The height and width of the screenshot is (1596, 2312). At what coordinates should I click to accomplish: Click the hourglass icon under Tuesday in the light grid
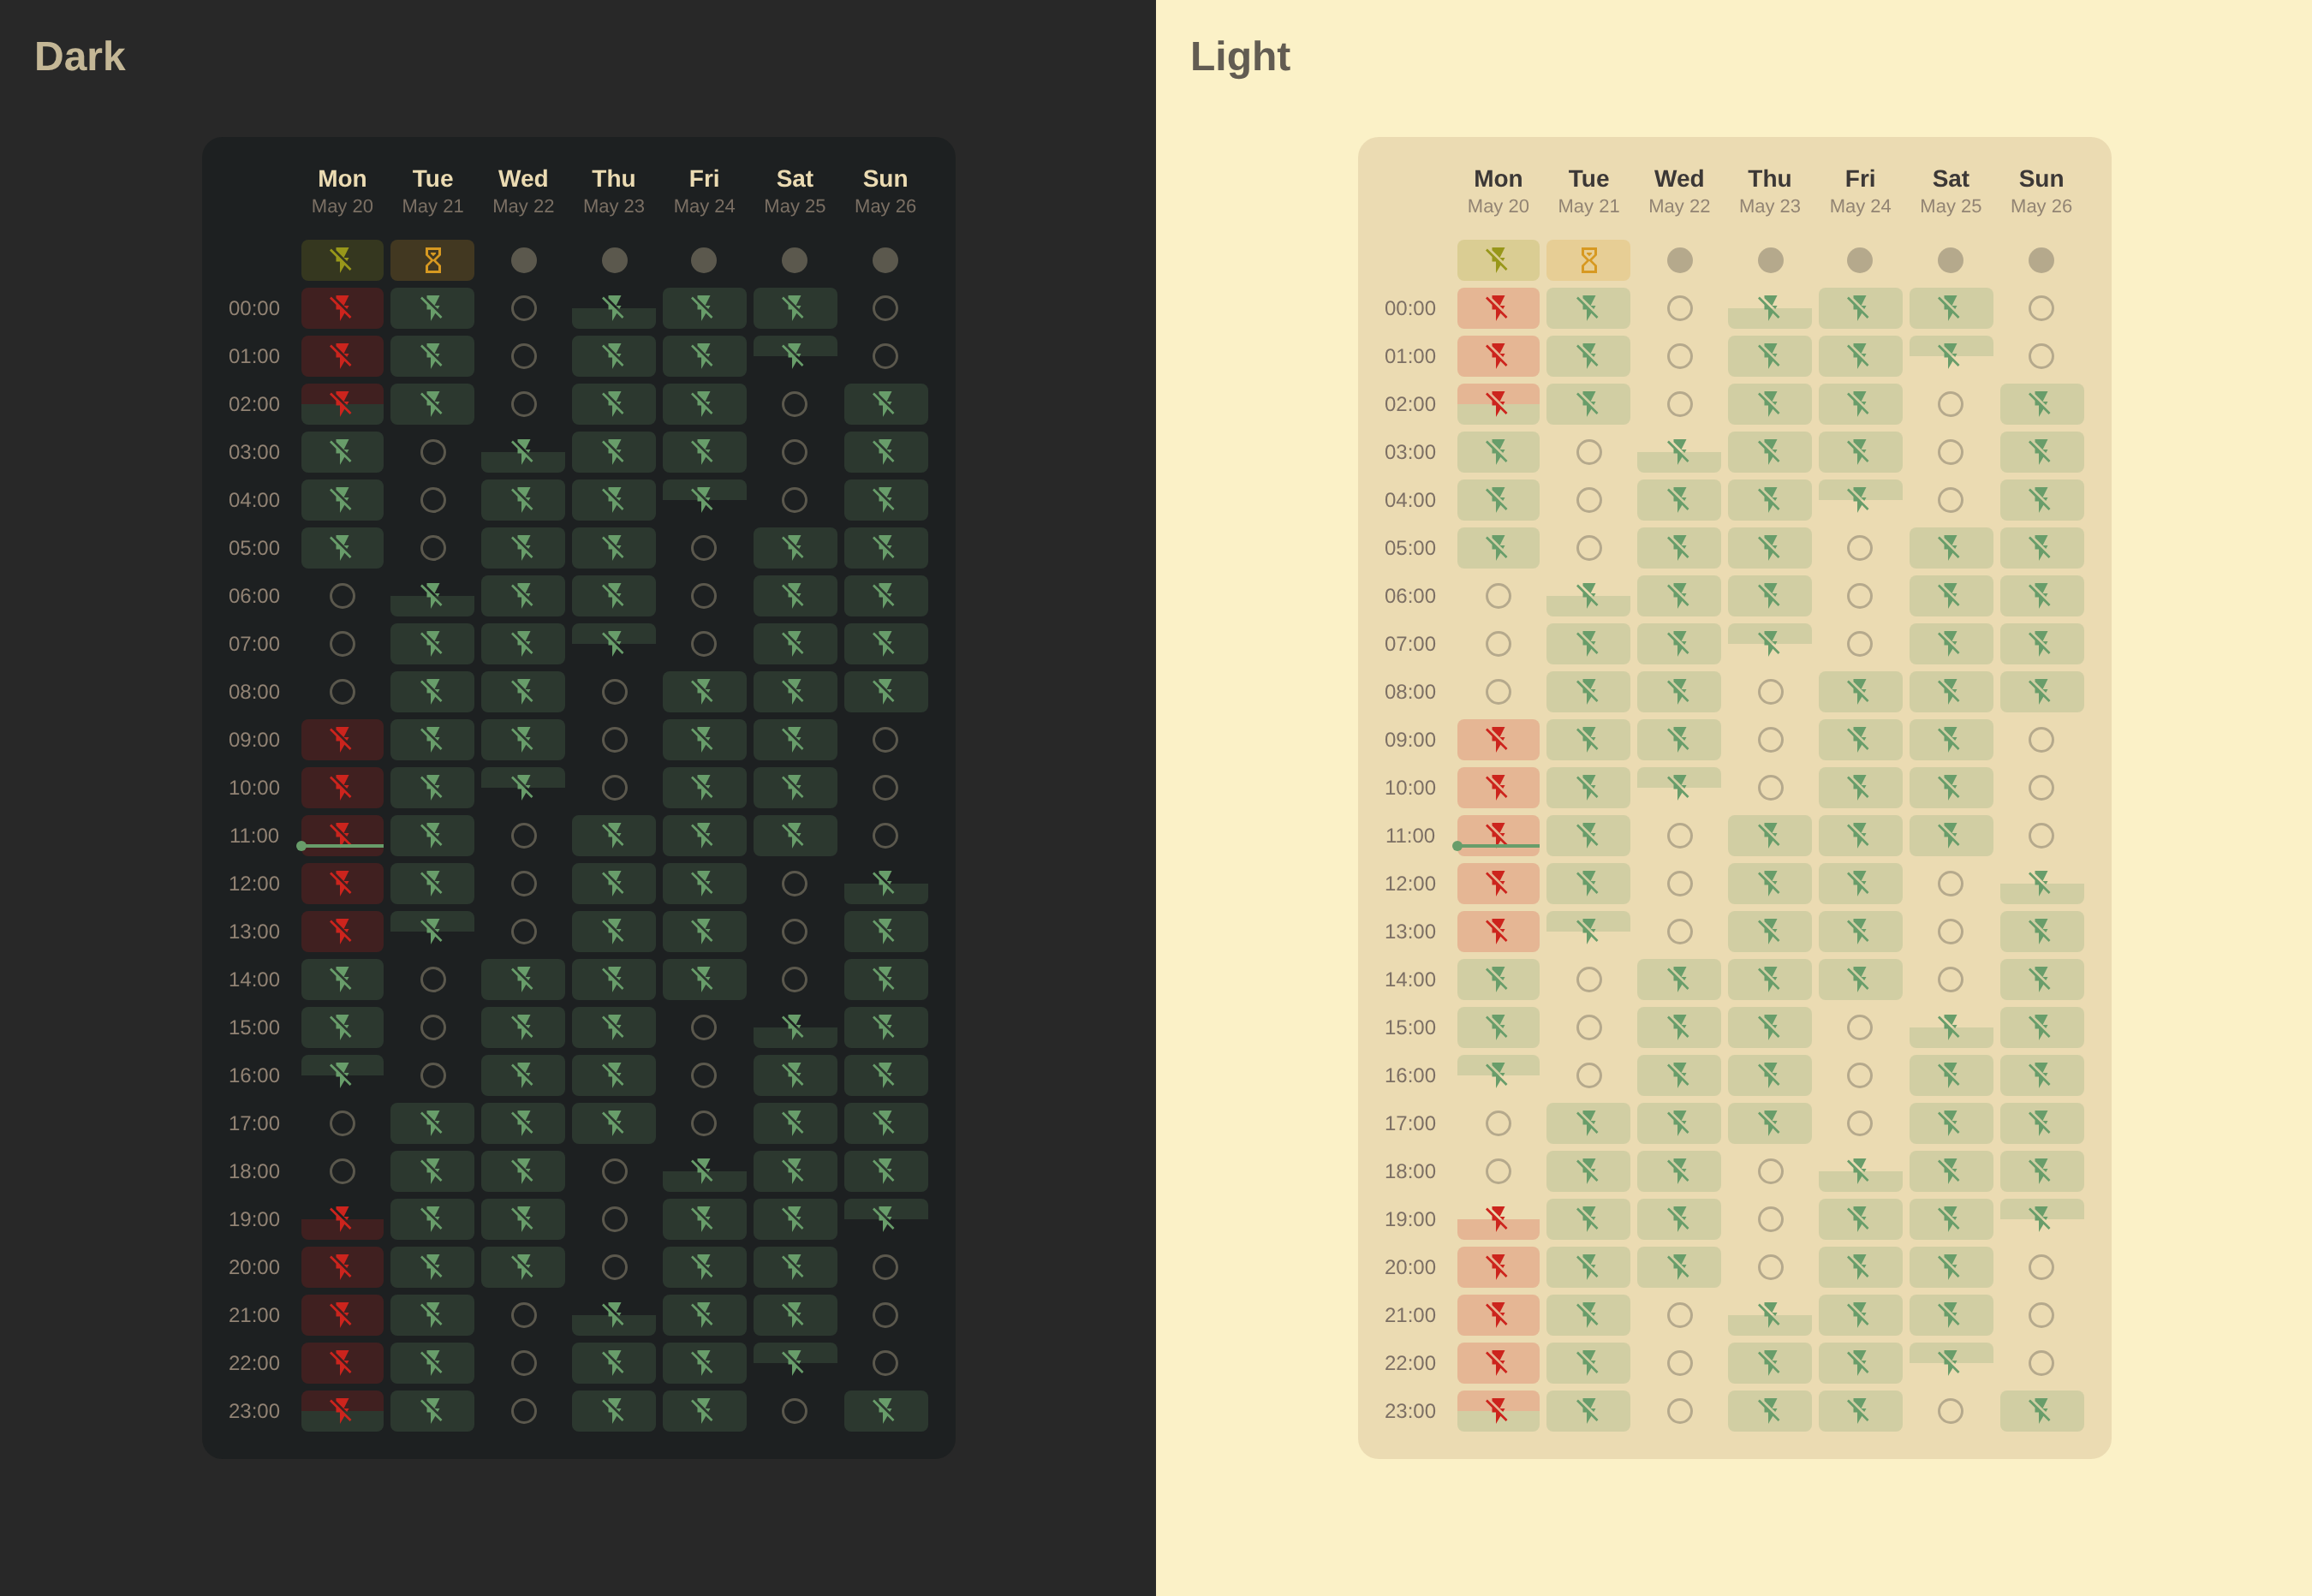click(x=1588, y=260)
